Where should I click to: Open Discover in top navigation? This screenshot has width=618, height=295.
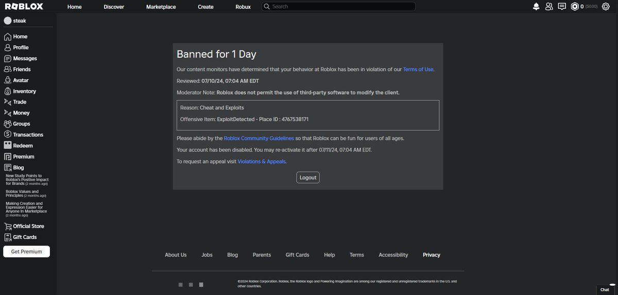(114, 7)
